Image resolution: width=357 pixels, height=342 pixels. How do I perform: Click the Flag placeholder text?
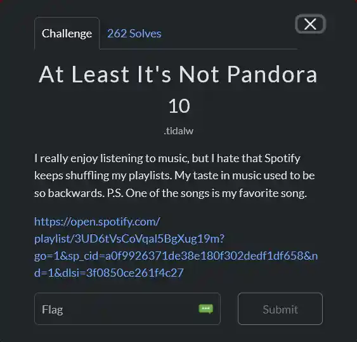(53, 310)
